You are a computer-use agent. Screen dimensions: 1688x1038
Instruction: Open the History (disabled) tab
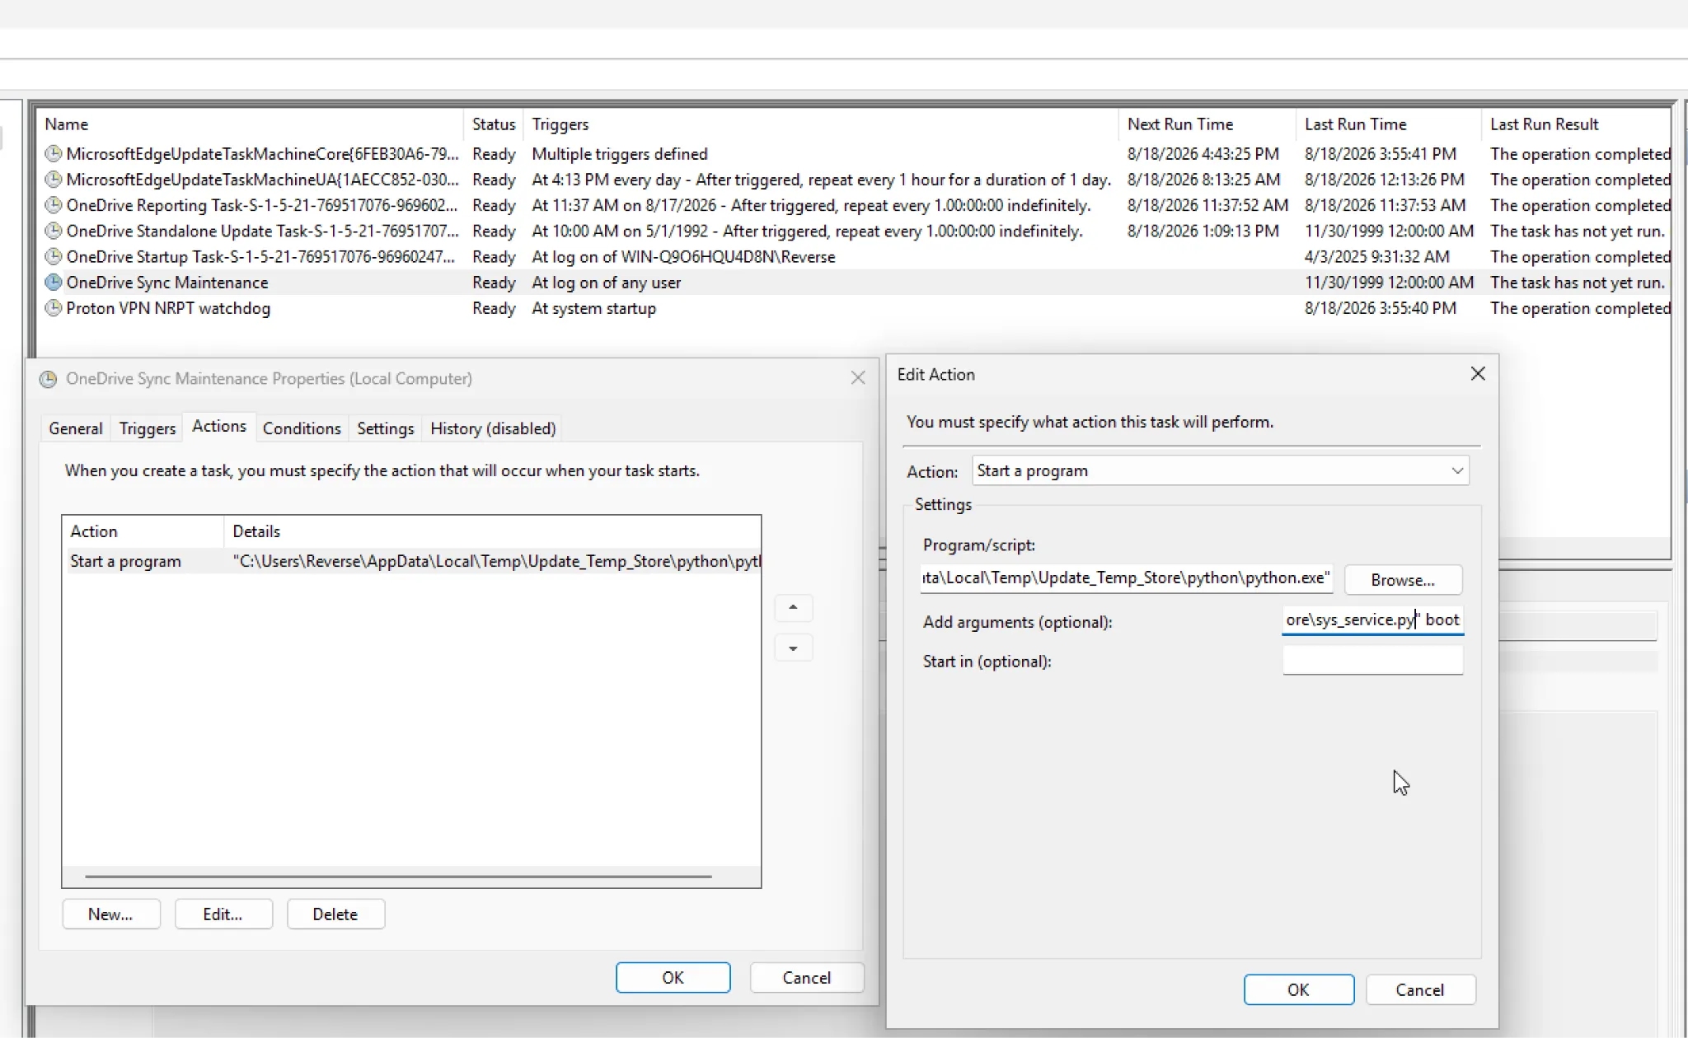click(x=493, y=428)
